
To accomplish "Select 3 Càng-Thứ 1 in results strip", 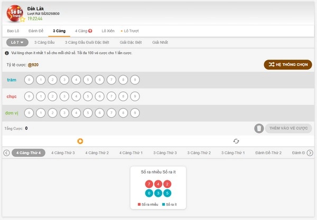I will pyautogui.click(x=233, y=153).
